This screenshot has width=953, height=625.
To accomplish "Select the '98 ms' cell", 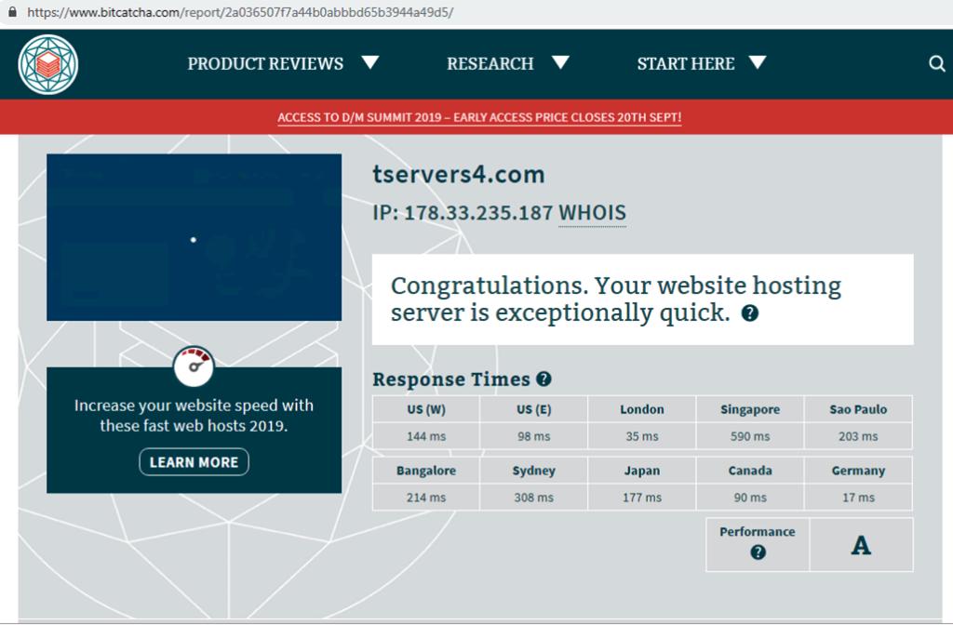I will point(533,436).
